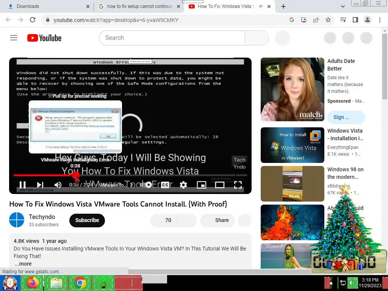This screenshot has width=388, height=291.
Task: Focus the YouTube Search box
Action: pyautogui.click(x=172, y=38)
